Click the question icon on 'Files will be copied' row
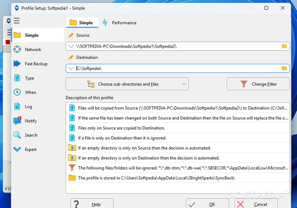The width and height of the screenshot is (297, 208). [72, 108]
